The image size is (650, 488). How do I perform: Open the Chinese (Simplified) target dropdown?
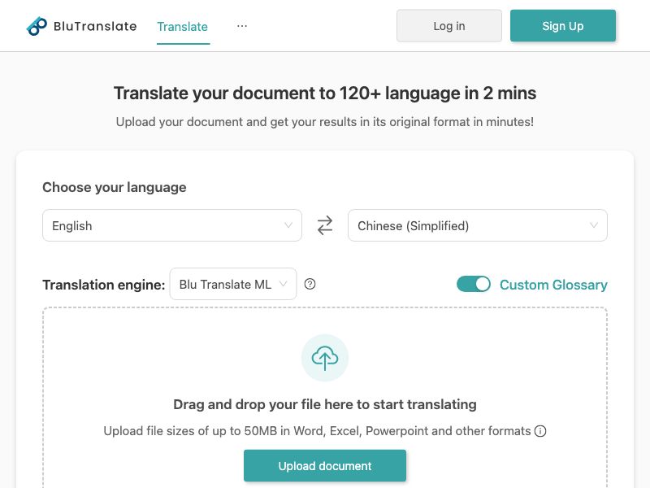pyautogui.click(x=478, y=225)
